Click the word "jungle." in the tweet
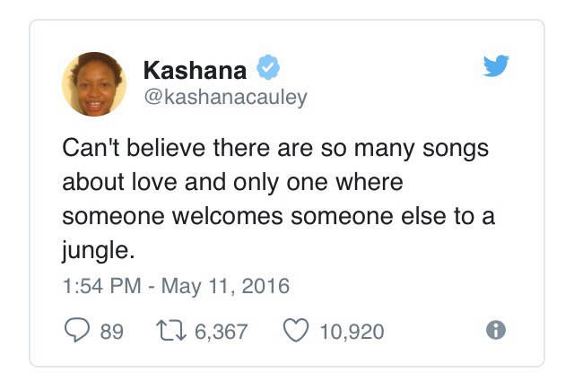The image size is (574, 381). [x=94, y=247]
